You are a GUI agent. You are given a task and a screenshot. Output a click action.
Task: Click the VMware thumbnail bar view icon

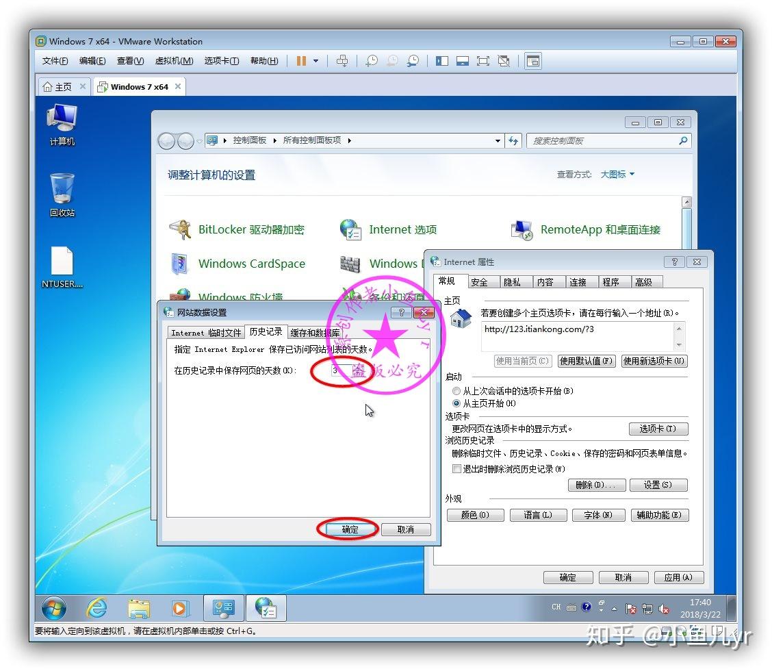[463, 61]
